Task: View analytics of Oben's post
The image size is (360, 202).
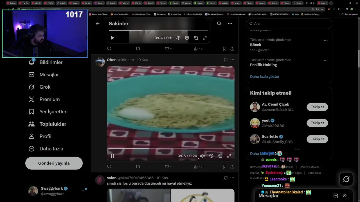Action: [x=199, y=167]
